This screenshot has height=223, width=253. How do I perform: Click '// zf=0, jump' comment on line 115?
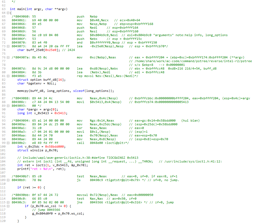(161, 202)
